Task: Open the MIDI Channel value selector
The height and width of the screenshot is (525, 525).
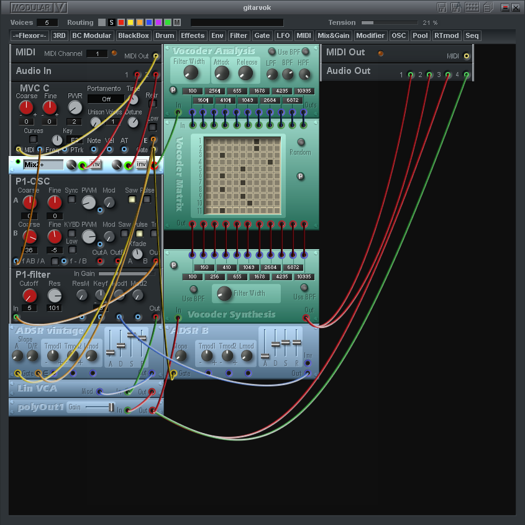Action: (96, 54)
